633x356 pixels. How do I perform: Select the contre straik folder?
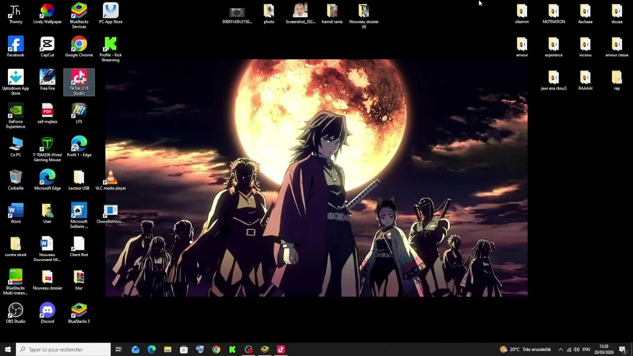15,247
